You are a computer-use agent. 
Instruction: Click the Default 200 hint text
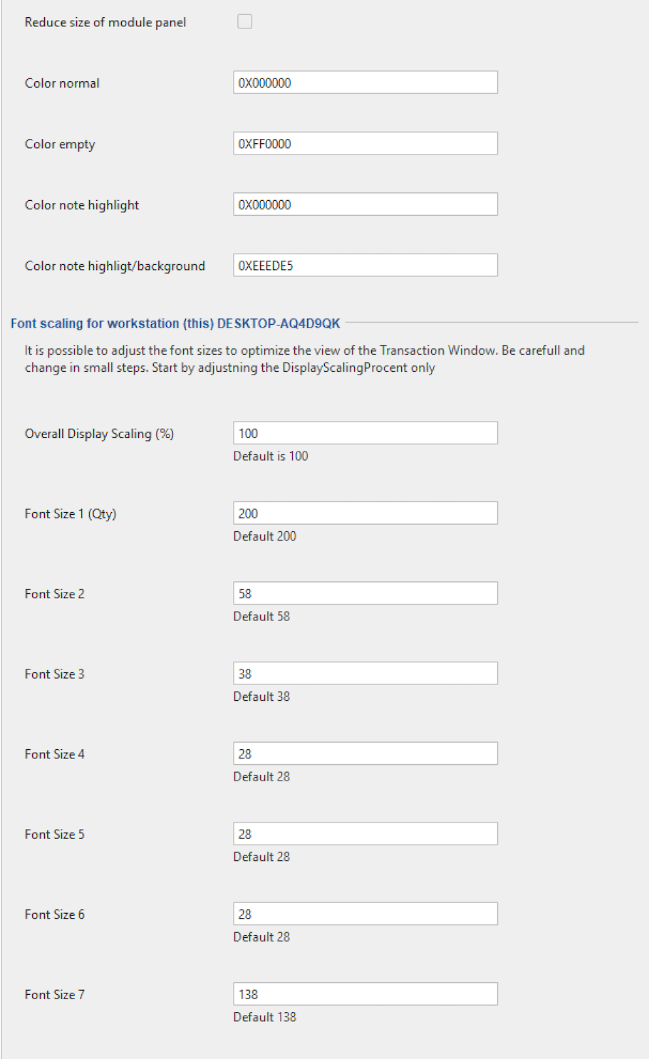pyautogui.click(x=265, y=536)
